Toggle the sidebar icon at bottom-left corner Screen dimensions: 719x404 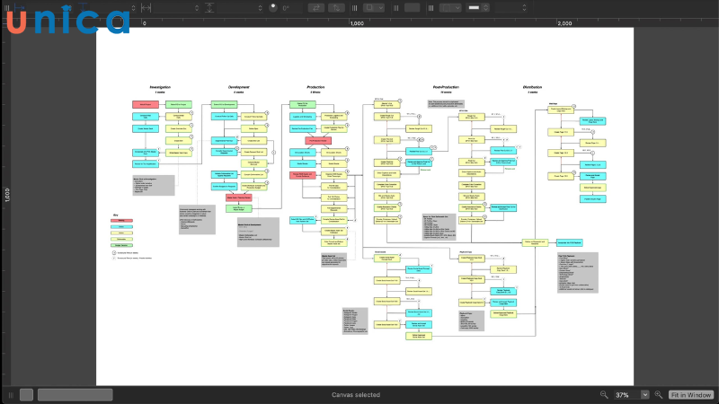tap(8, 395)
